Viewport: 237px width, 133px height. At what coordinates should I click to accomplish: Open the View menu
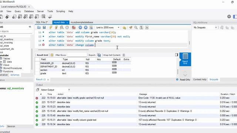click(x=9, y=11)
